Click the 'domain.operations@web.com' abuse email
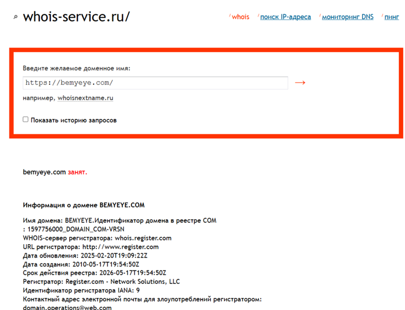Screen dimensions: 405x310 (67, 307)
